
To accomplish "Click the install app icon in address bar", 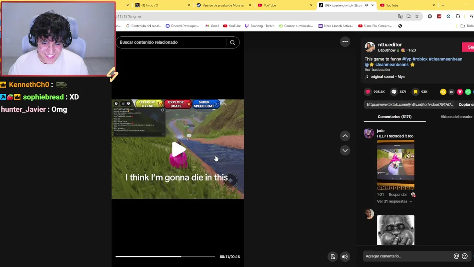I will tap(408, 16).
